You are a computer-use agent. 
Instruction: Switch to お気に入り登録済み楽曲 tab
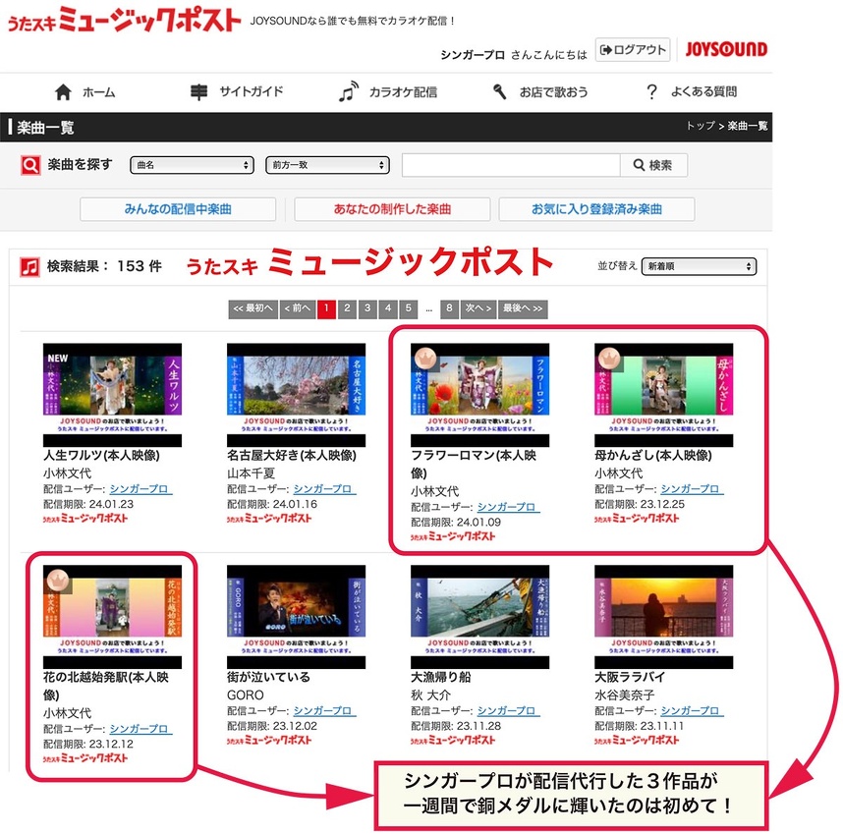[596, 209]
